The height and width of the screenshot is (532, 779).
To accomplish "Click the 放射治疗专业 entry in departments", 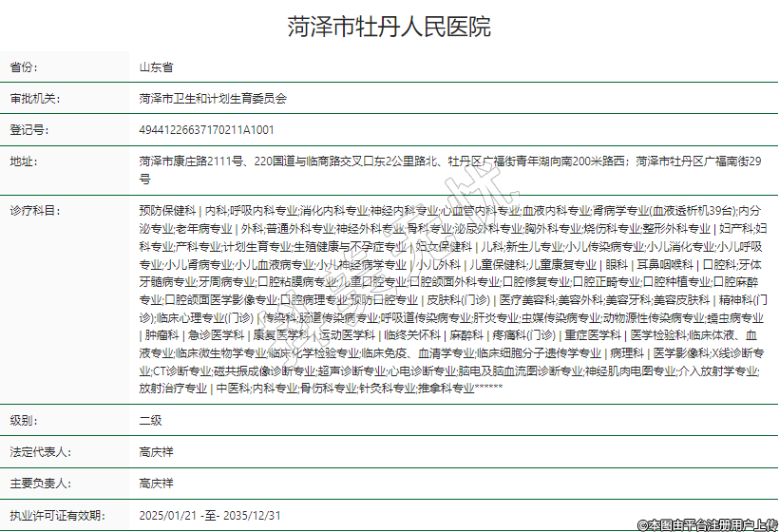I will pos(172,389).
